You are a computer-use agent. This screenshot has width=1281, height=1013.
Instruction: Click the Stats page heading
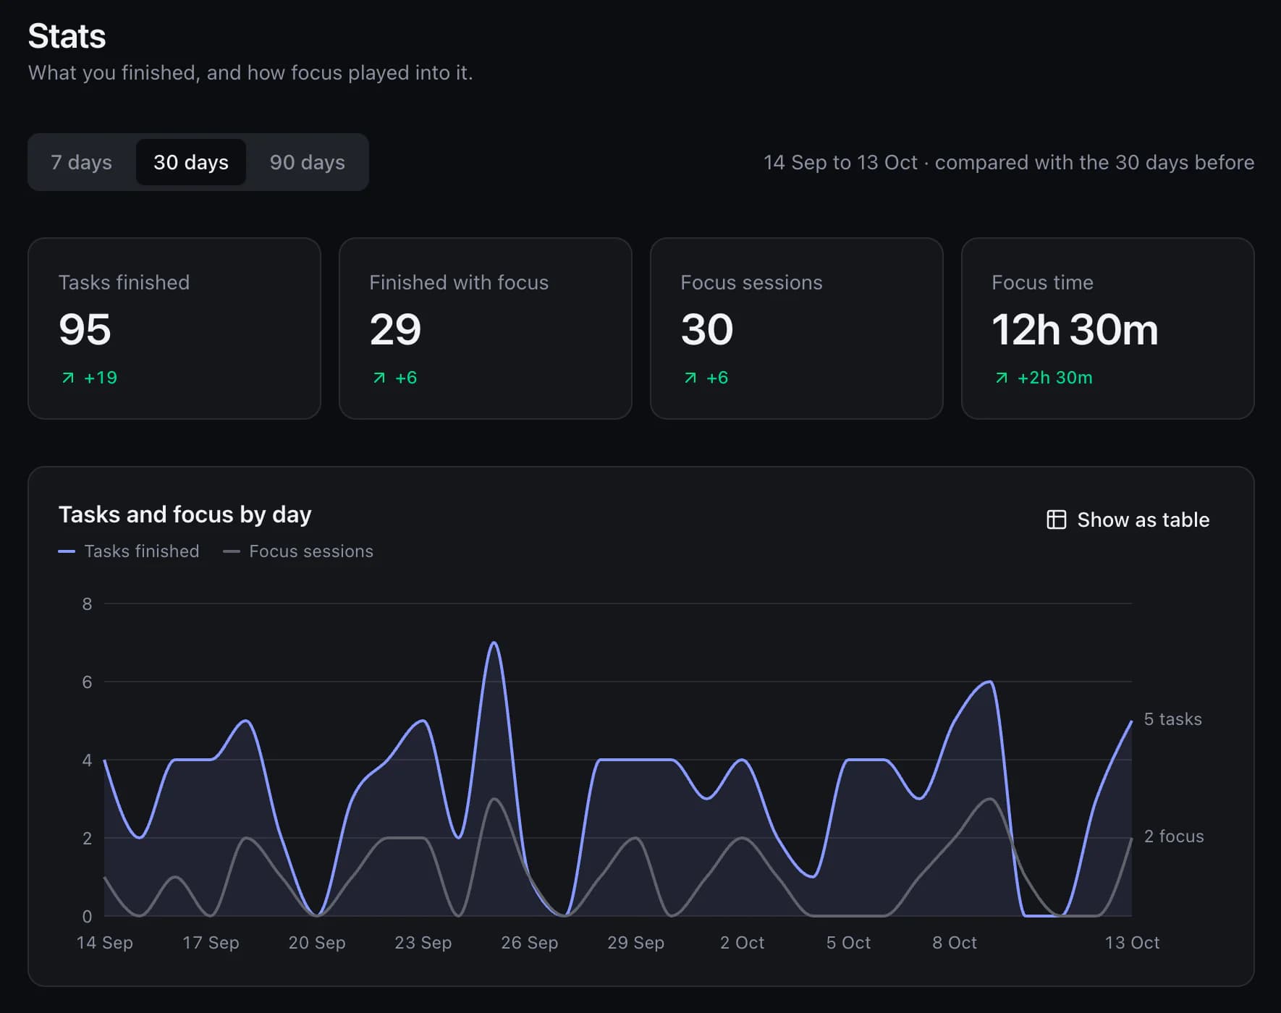click(x=67, y=36)
